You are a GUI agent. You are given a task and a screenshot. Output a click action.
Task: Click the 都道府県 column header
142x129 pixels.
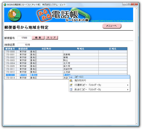coord(23,49)
